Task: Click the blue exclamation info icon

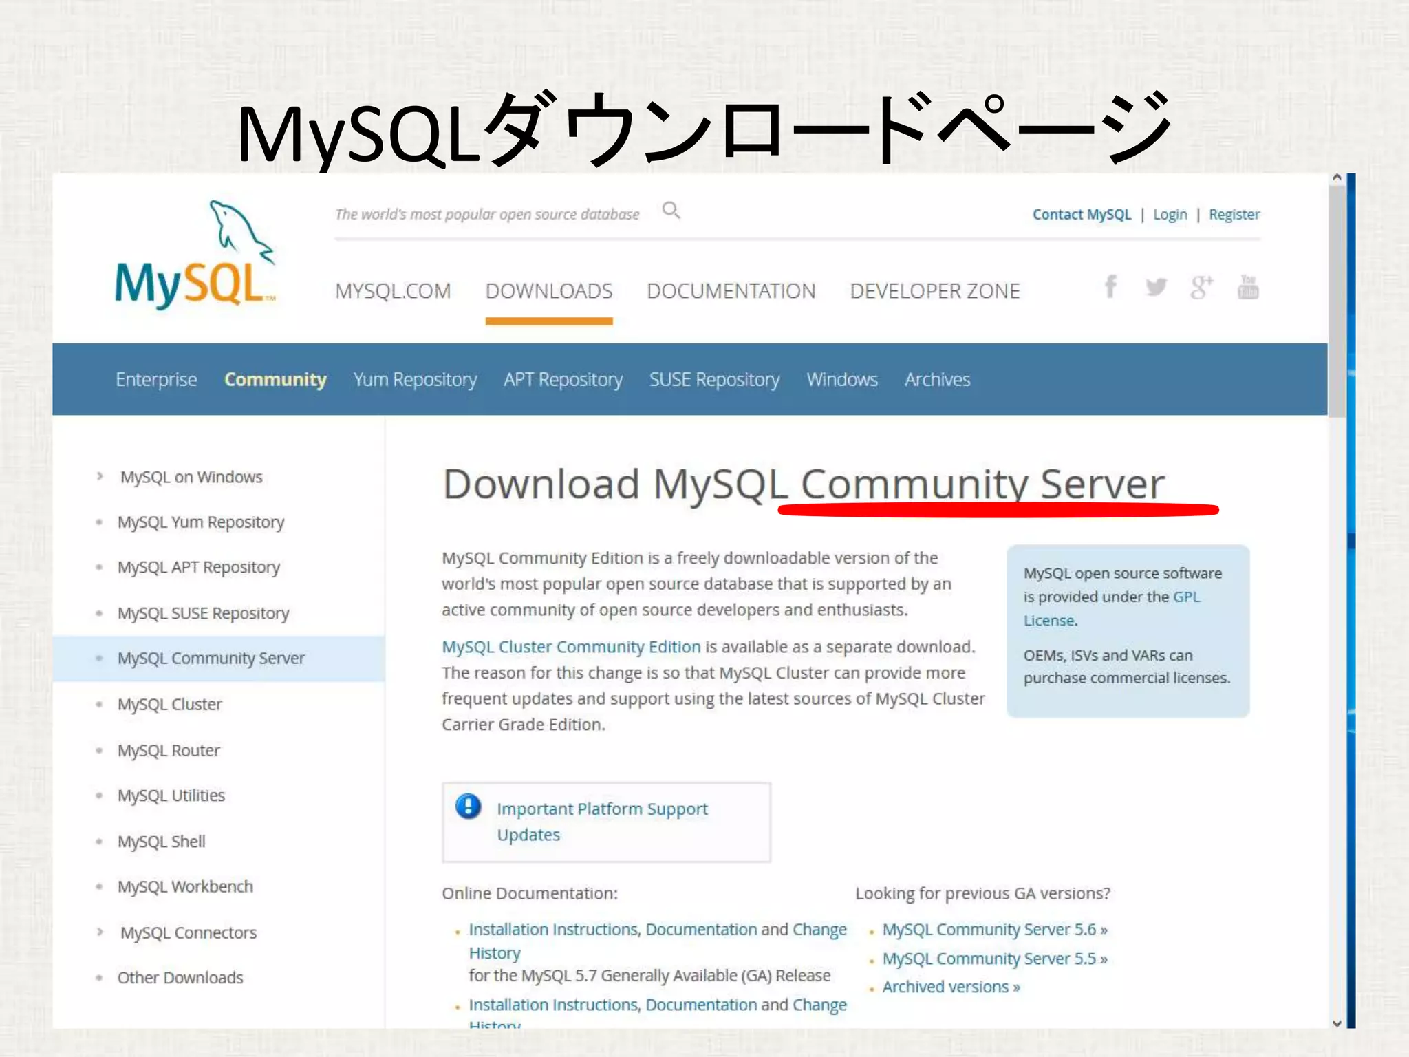Action: [469, 806]
